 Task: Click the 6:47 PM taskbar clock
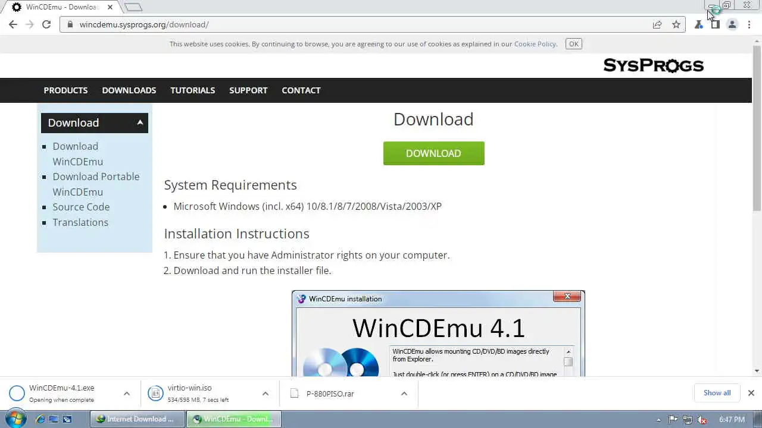[x=732, y=420]
